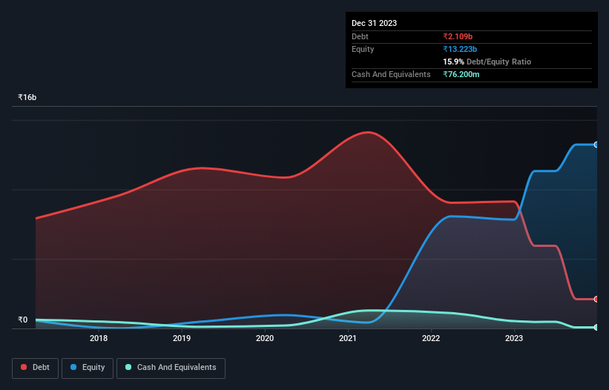Click the teal Cash And Equivalents legend dot
This screenshot has width=609, height=390.
point(128,367)
